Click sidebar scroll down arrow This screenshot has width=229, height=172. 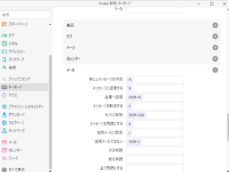coord(50,171)
